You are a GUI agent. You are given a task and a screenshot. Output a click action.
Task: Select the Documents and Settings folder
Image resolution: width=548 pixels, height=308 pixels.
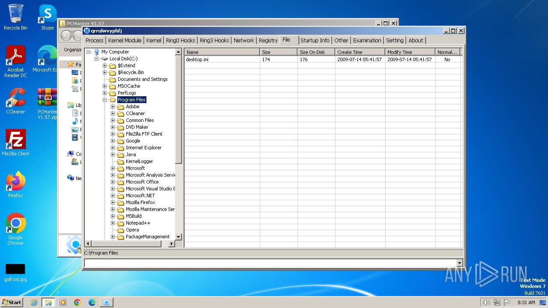coord(143,79)
